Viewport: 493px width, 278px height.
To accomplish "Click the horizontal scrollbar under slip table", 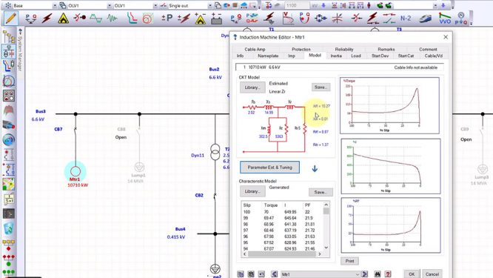I will tap(282, 254).
